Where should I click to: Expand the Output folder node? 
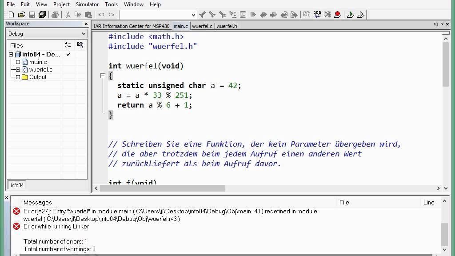click(x=18, y=77)
